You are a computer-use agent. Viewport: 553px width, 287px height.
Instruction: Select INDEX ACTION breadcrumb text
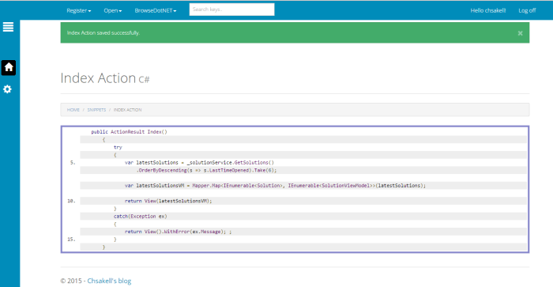(127, 110)
